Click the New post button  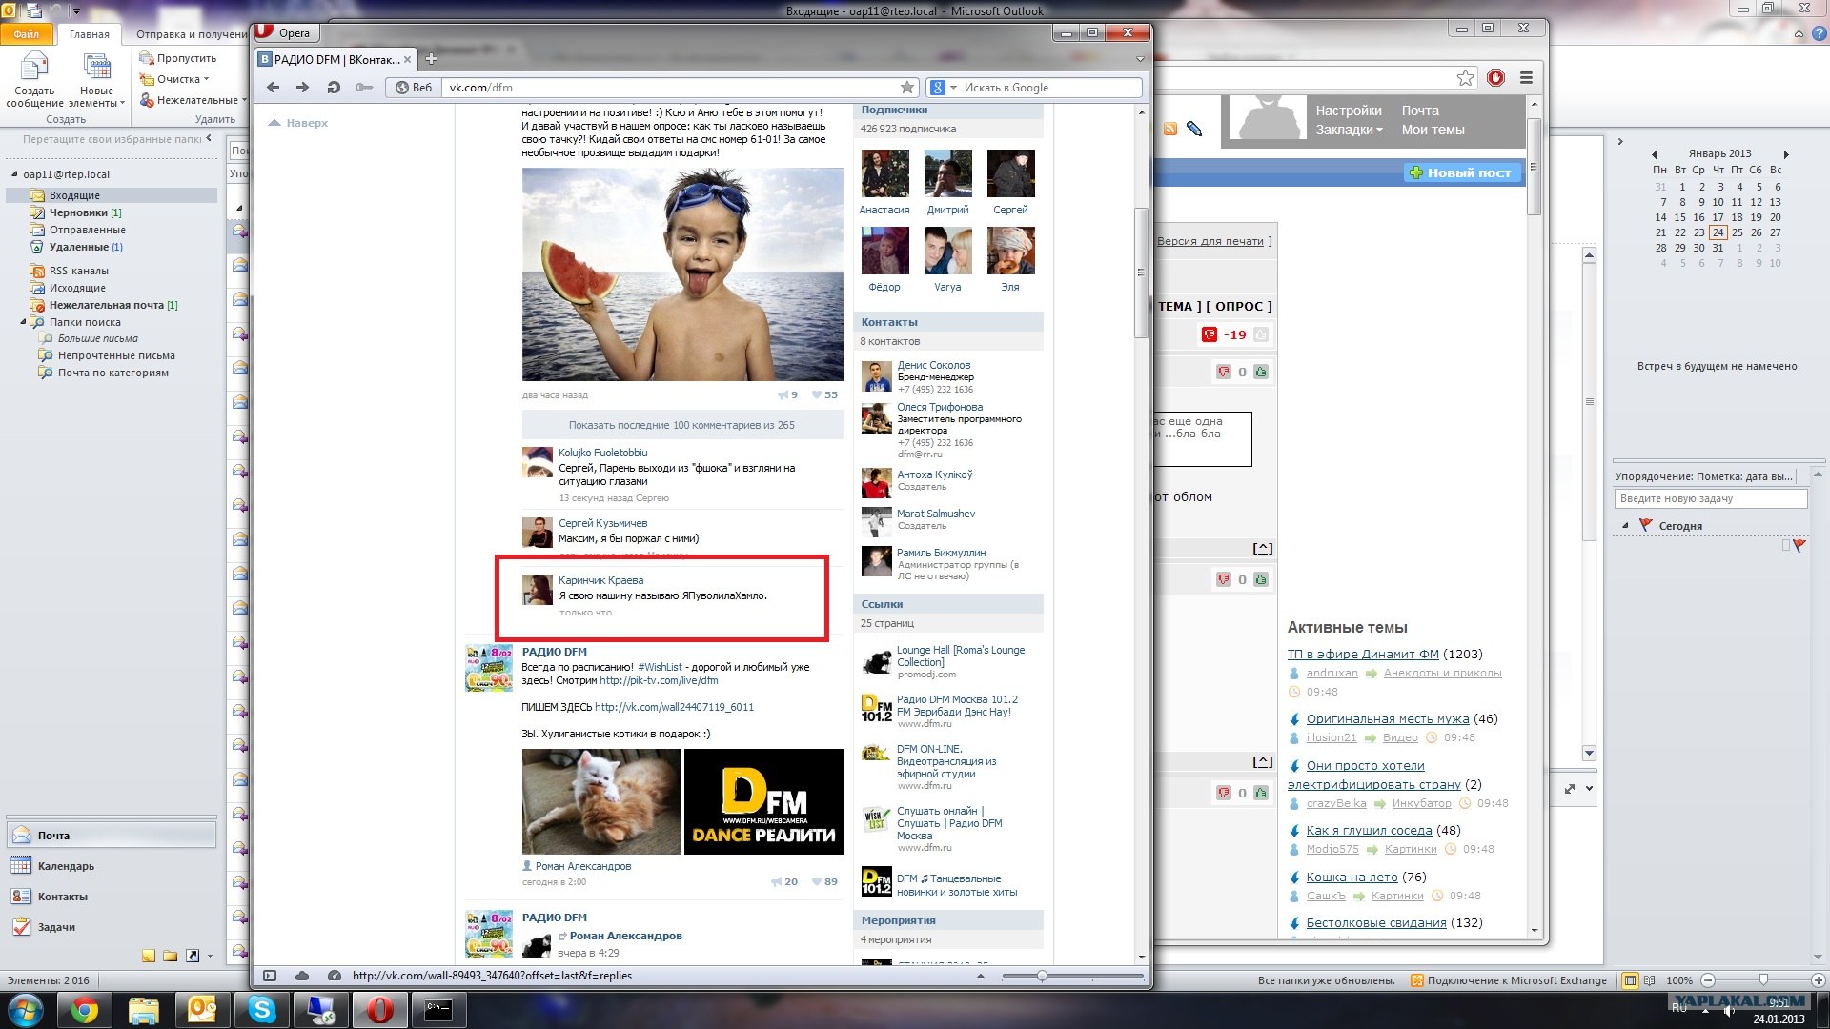[1460, 172]
